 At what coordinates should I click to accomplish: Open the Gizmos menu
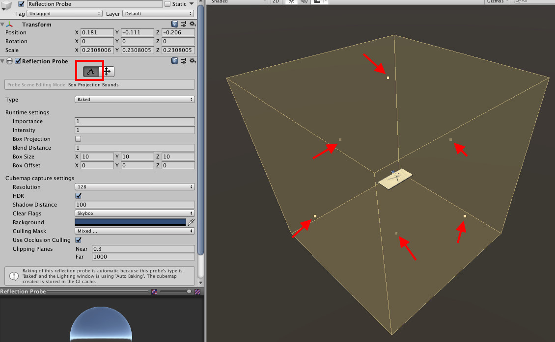pos(498,1)
